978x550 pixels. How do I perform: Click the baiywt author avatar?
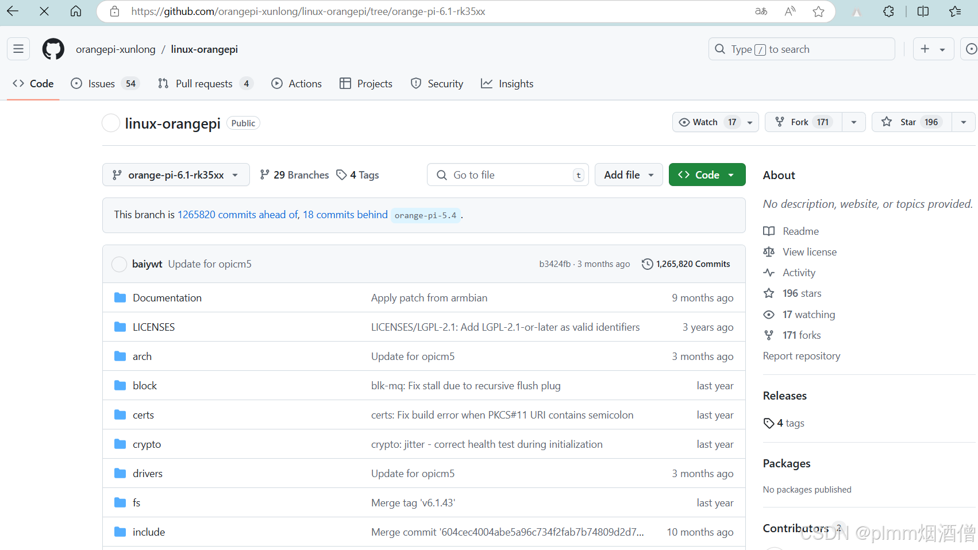pos(119,264)
